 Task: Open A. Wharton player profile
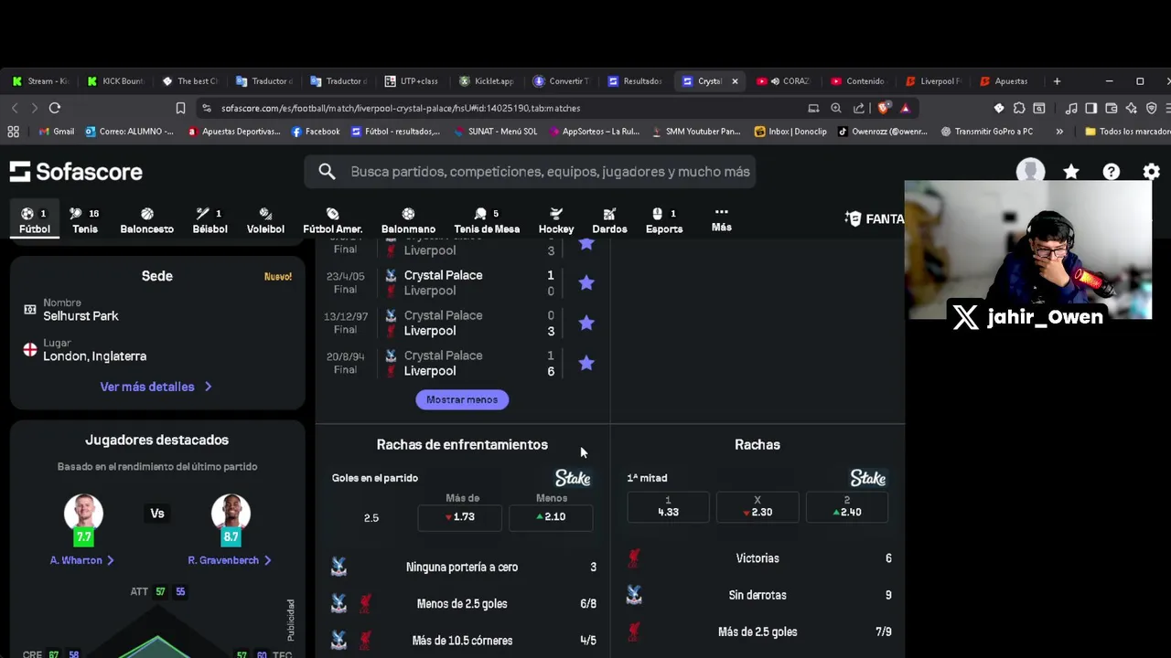[x=82, y=560]
